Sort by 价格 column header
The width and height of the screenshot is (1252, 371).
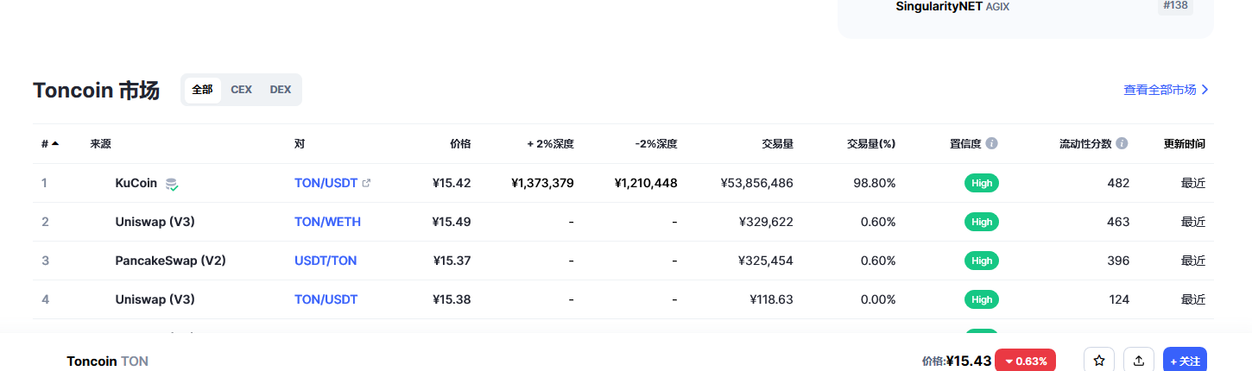click(x=460, y=143)
